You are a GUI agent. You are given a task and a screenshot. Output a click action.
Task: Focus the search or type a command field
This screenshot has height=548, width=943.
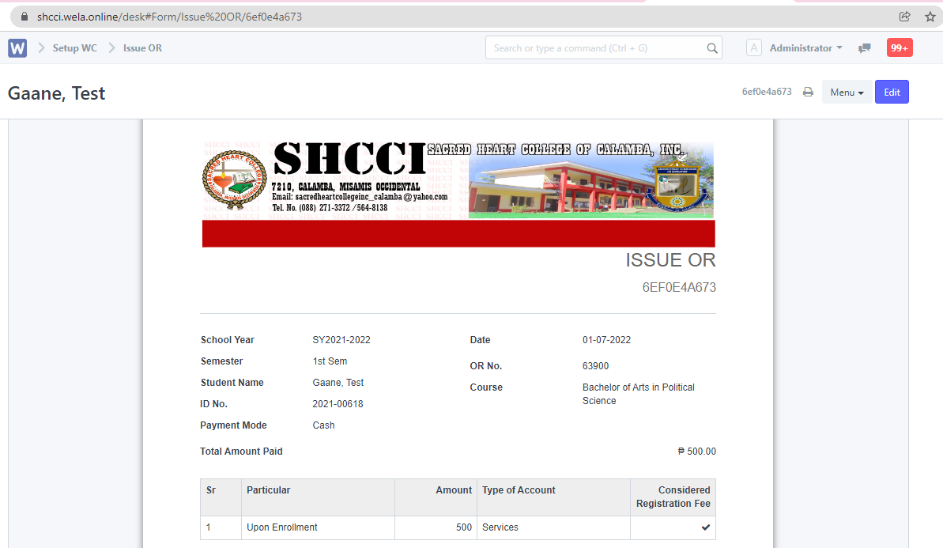click(597, 48)
